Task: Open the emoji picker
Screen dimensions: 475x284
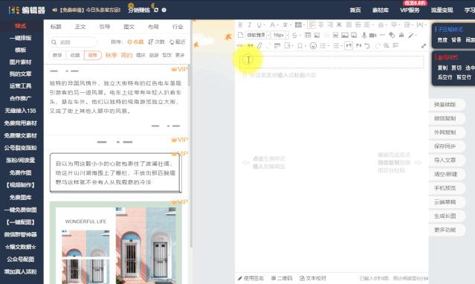Action: click(313, 45)
